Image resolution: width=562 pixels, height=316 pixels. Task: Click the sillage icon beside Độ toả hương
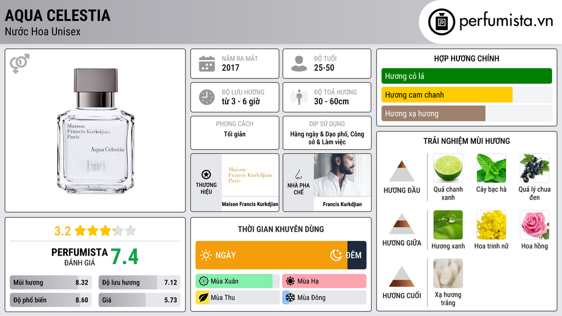(299, 97)
